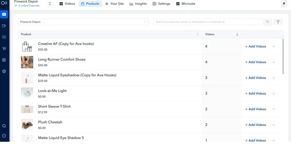
Task: Open the chat bubbles sidebar icon
Action: tap(4, 37)
